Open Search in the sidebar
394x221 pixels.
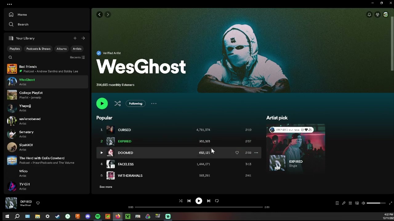[18, 24]
